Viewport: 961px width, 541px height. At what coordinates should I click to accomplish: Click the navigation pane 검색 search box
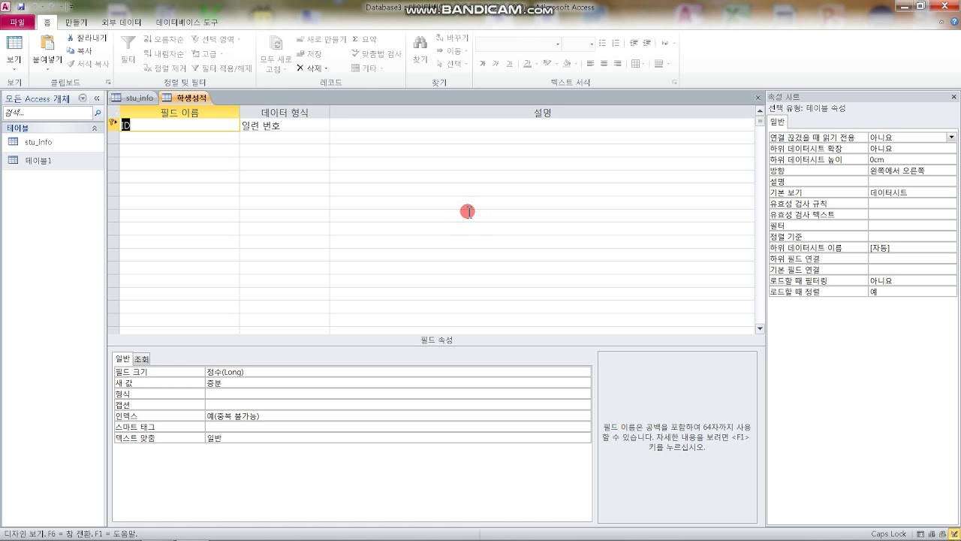pyautogui.click(x=48, y=113)
